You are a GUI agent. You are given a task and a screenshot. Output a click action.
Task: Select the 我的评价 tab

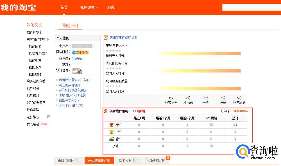coord(70,25)
